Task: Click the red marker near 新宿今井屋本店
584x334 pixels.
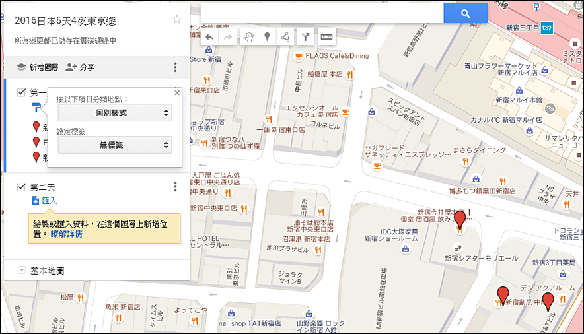Action: point(460,219)
